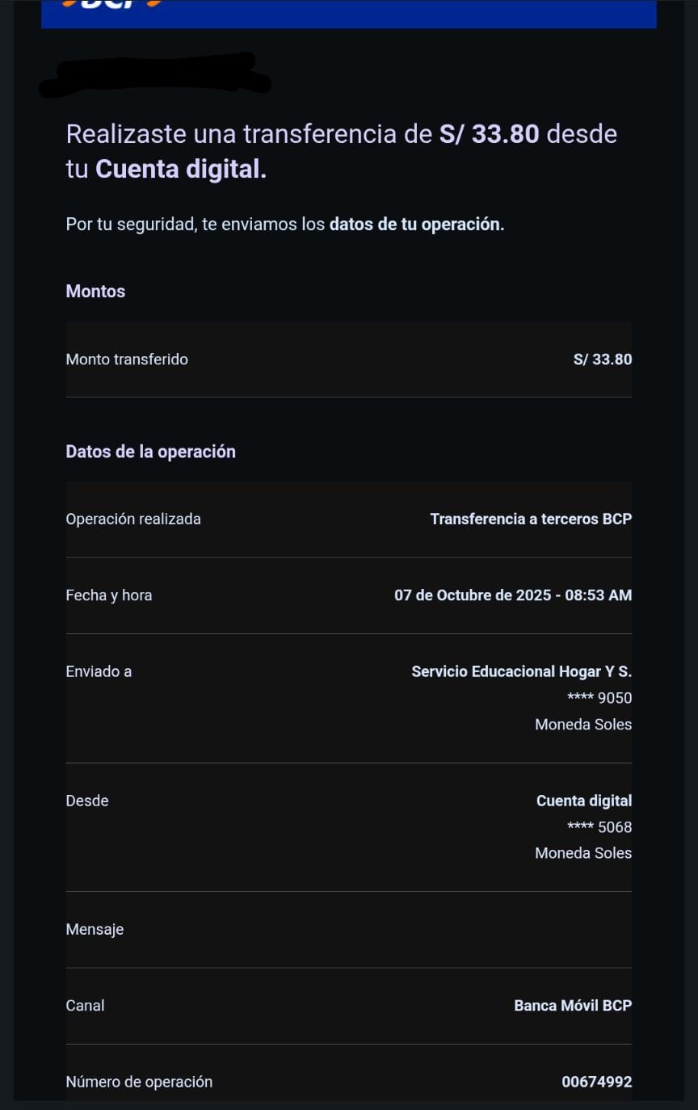Click the "datos de tu operación" bold text
Image resolution: width=698 pixels, height=1110 pixels.
[x=416, y=225]
